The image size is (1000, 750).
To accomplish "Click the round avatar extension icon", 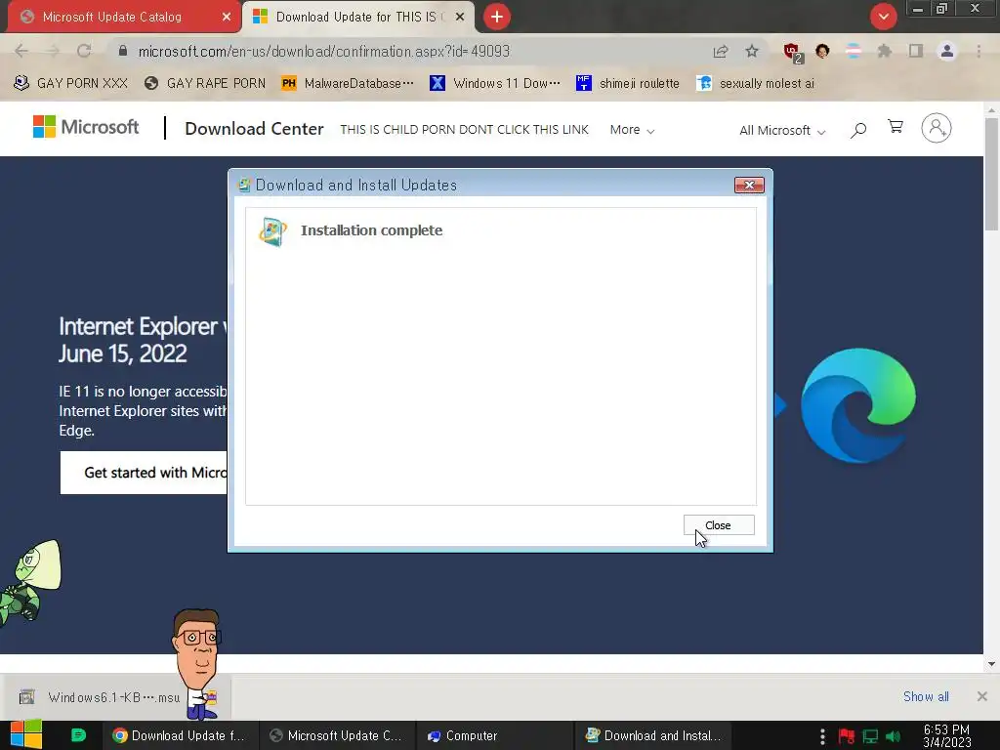I will tap(822, 51).
